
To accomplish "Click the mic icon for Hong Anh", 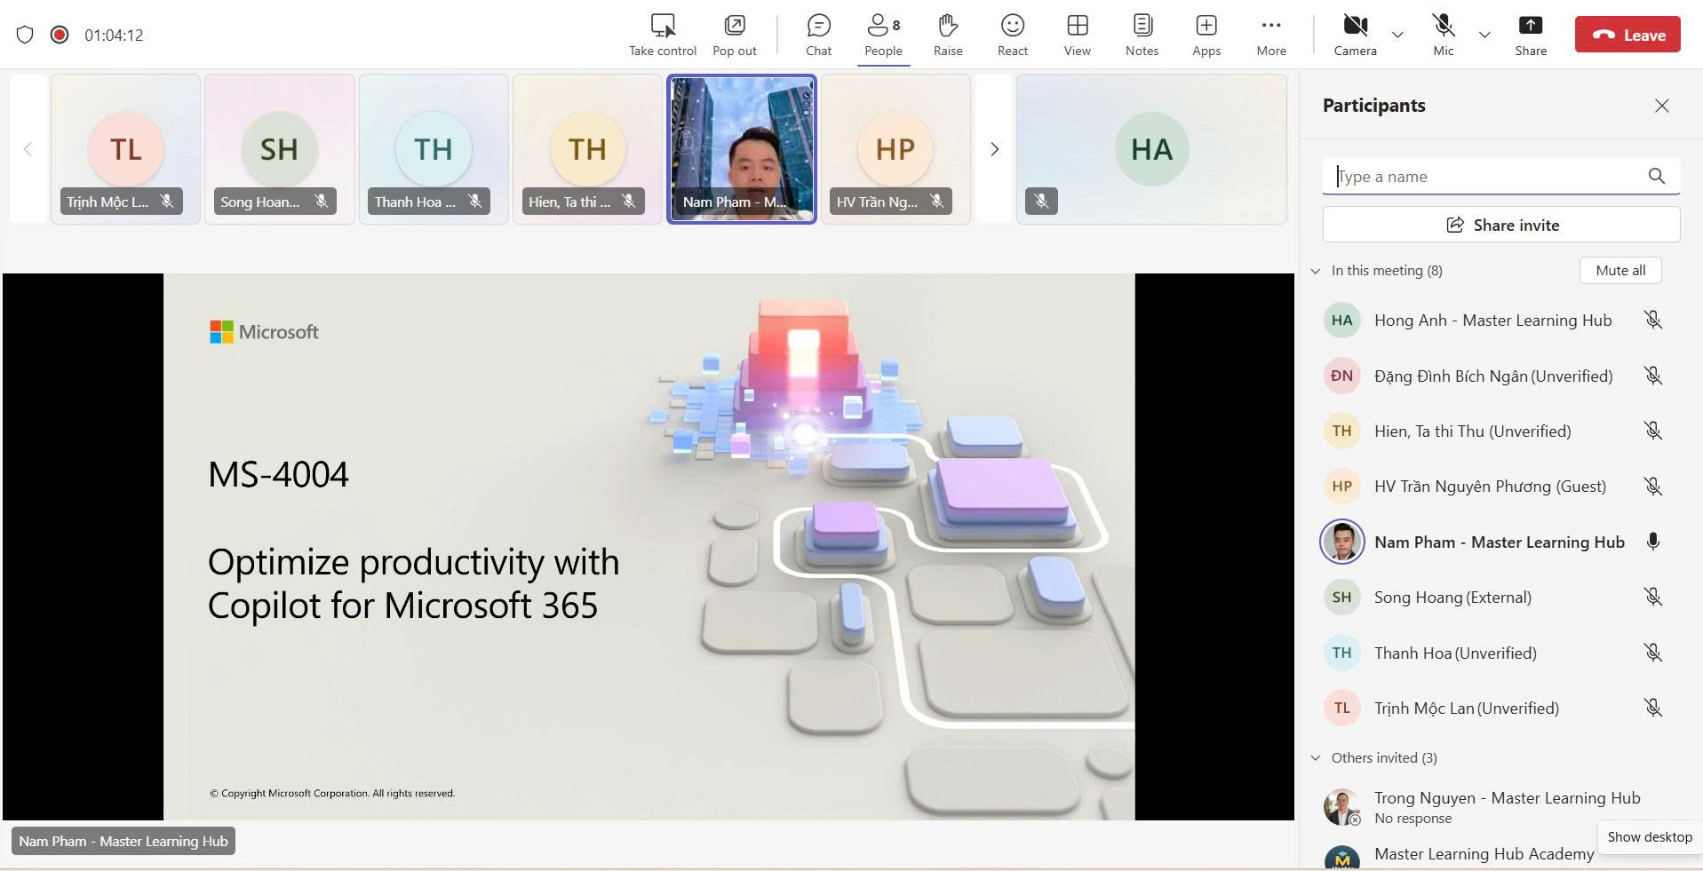I will [1653, 321].
